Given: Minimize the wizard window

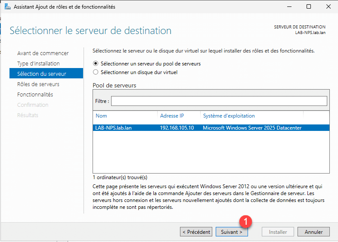Looking at the screenshot, I should [x=289, y=7].
